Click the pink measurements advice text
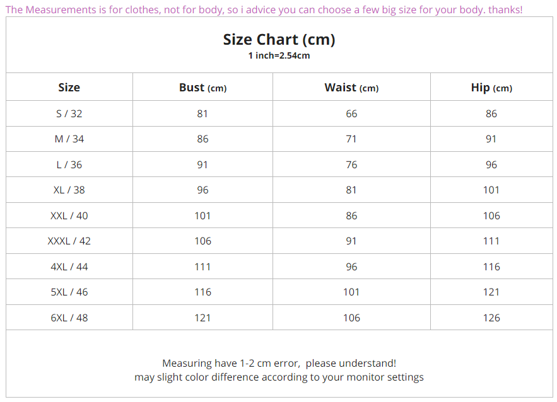This screenshot has width=557, height=402. point(264,10)
